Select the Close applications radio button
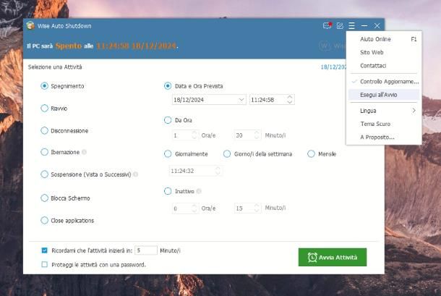 pyautogui.click(x=44, y=220)
